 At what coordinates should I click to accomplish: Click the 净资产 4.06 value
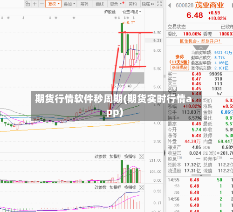tap(196, 147)
